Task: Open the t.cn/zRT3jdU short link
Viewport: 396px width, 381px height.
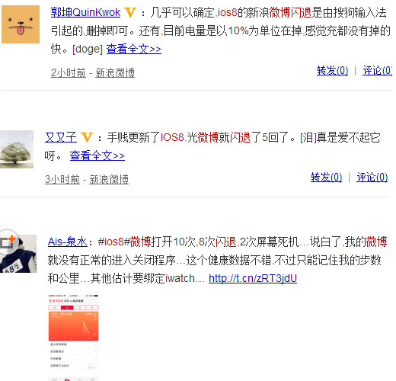Action: 253,278
